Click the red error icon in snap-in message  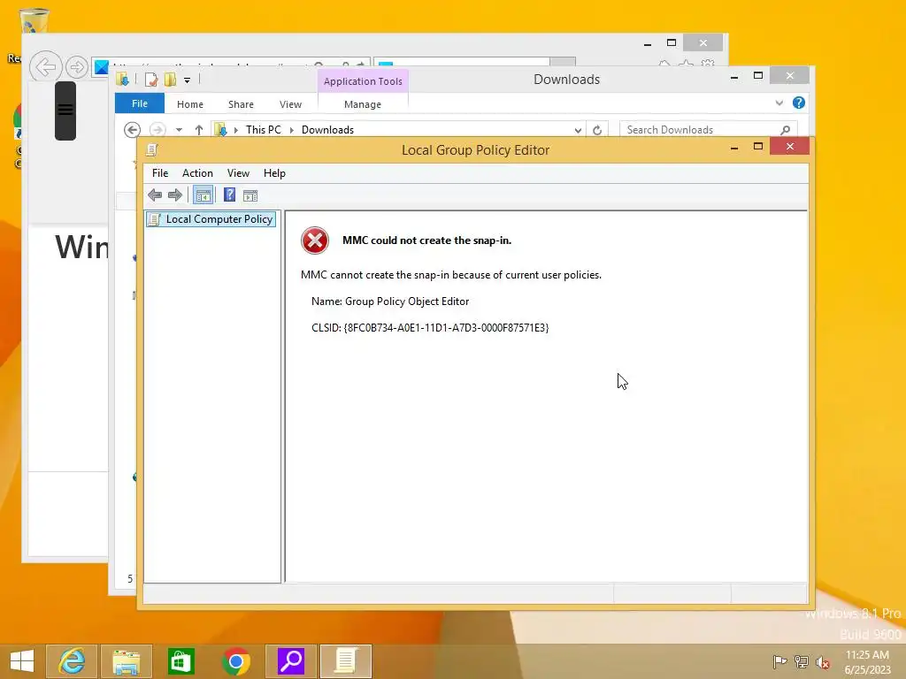coord(315,240)
